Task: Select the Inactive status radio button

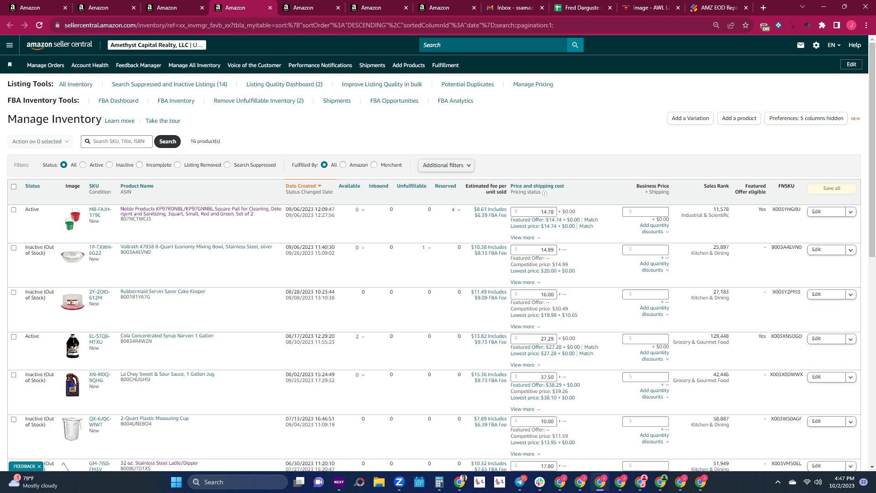Action: click(x=109, y=165)
